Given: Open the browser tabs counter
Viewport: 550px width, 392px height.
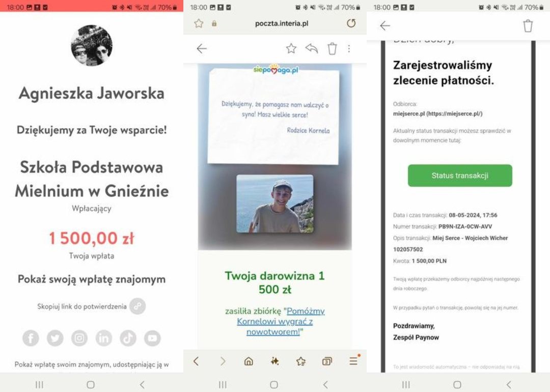Looking at the screenshot, I should [327, 361].
